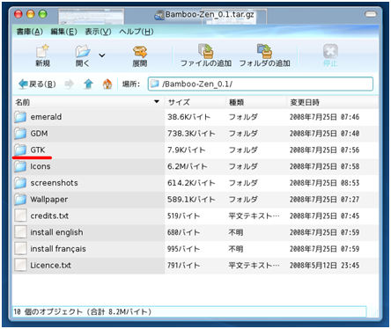Click the 08:53 modification date cell
The width and height of the screenshot is (391, 329).
click(x=324, y=183)
